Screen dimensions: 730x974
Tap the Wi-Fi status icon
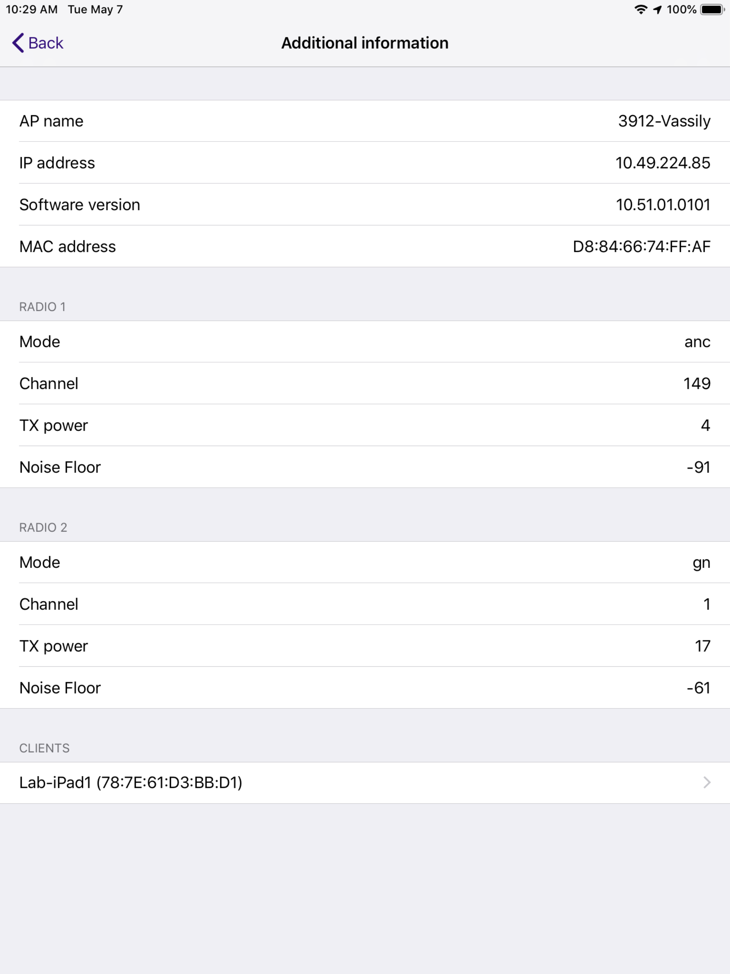point(641,9)
